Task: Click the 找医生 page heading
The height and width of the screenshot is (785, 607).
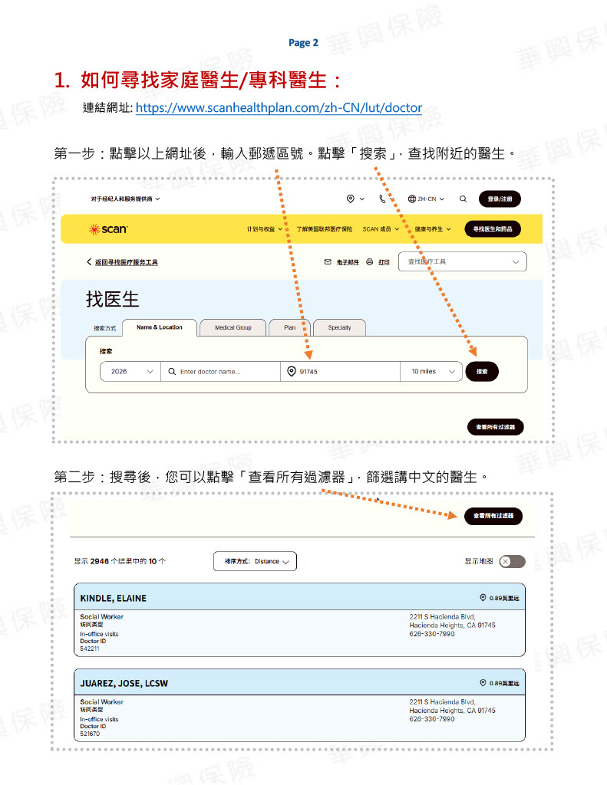Action: [112, 300]
